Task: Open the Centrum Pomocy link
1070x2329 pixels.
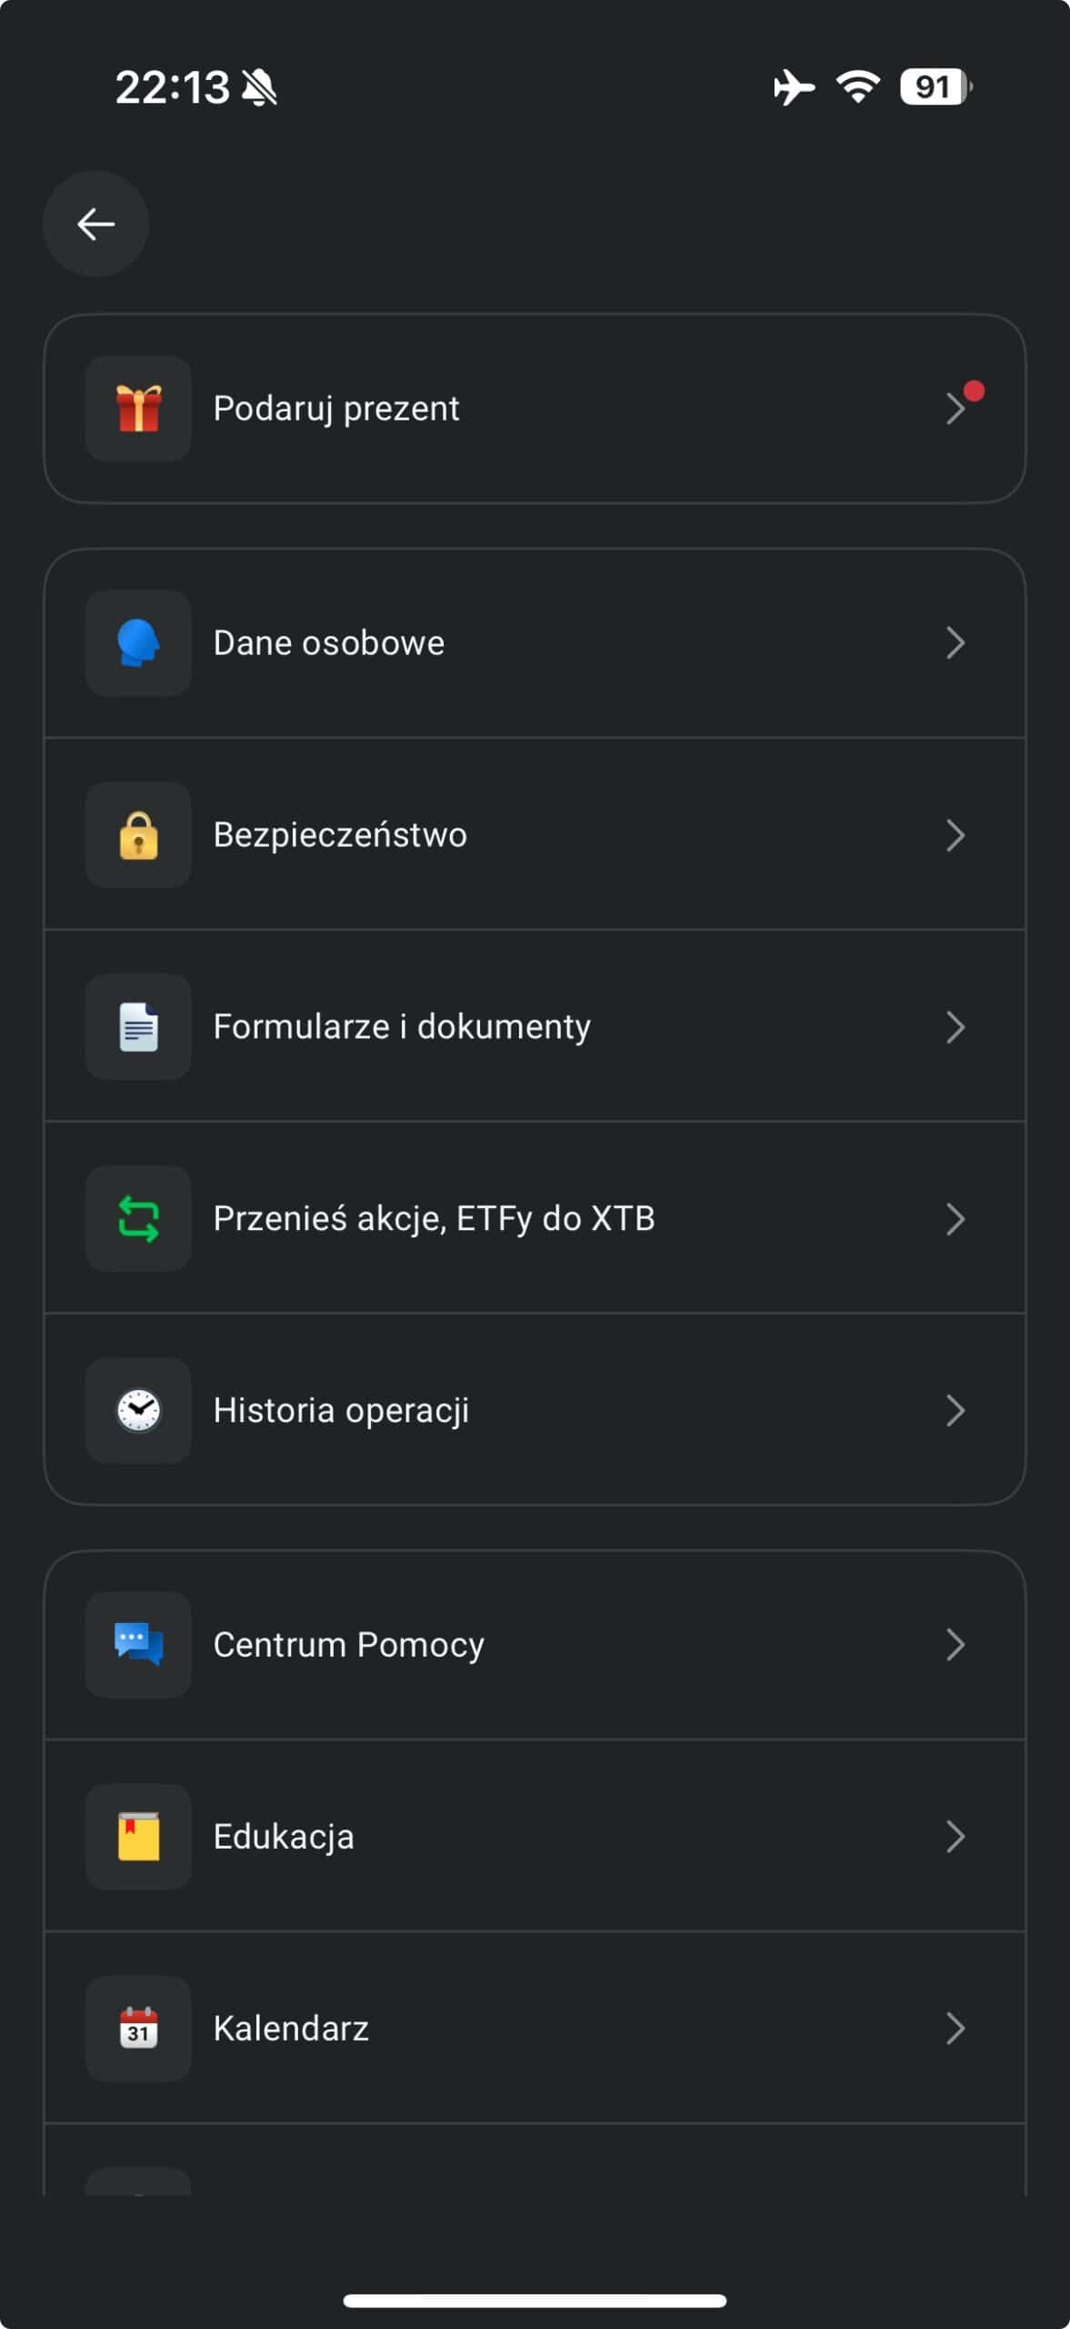Action: click(348, 1645)
